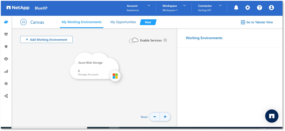
Task: Open the notifications bell
Action: pyautogui.click(x=236, y=8)
